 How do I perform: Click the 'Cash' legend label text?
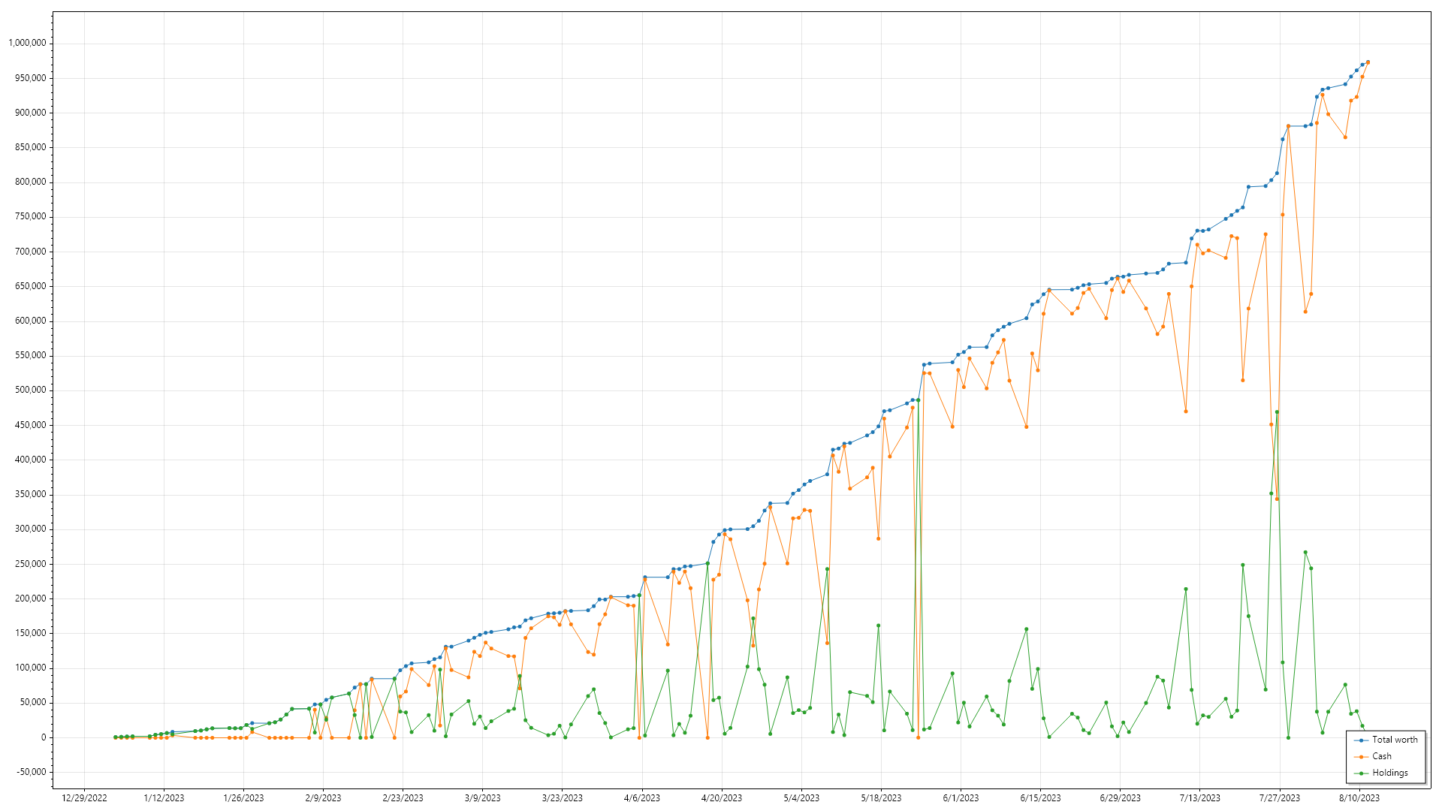[x=1381, y=757]
